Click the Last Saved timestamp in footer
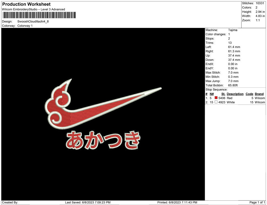The height and width of the screenshot is (205, 267). (x=88, y=202)
